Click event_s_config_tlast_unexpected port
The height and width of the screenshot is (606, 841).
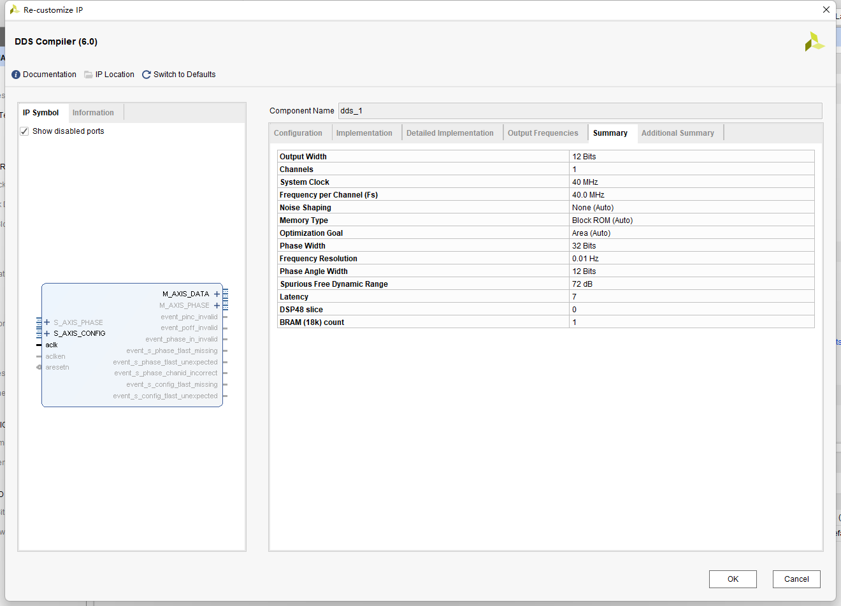pos(166,396)
